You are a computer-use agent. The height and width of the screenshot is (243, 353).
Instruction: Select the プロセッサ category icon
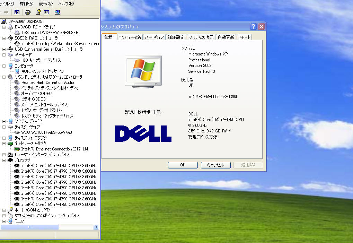tap(10, 160)
